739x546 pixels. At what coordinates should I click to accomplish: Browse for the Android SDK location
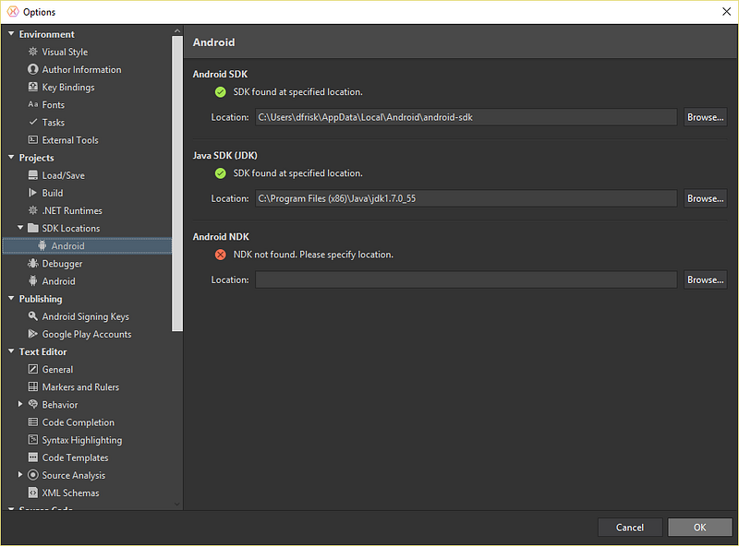pos(705,117)
